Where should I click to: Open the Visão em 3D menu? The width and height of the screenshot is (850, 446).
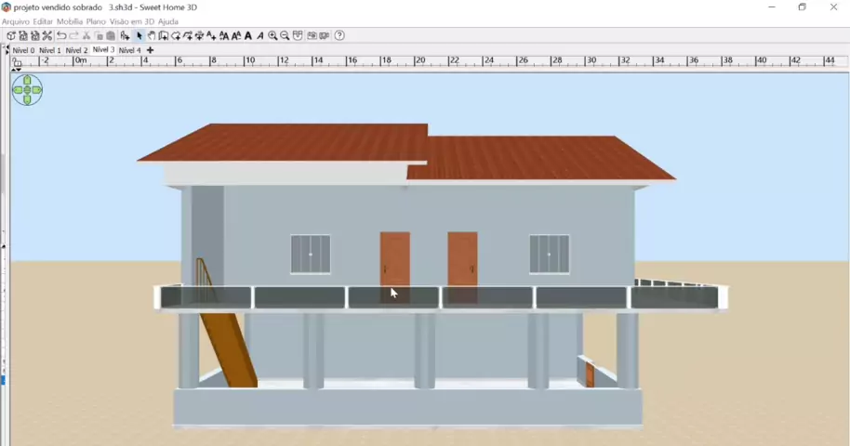point(132,21)
